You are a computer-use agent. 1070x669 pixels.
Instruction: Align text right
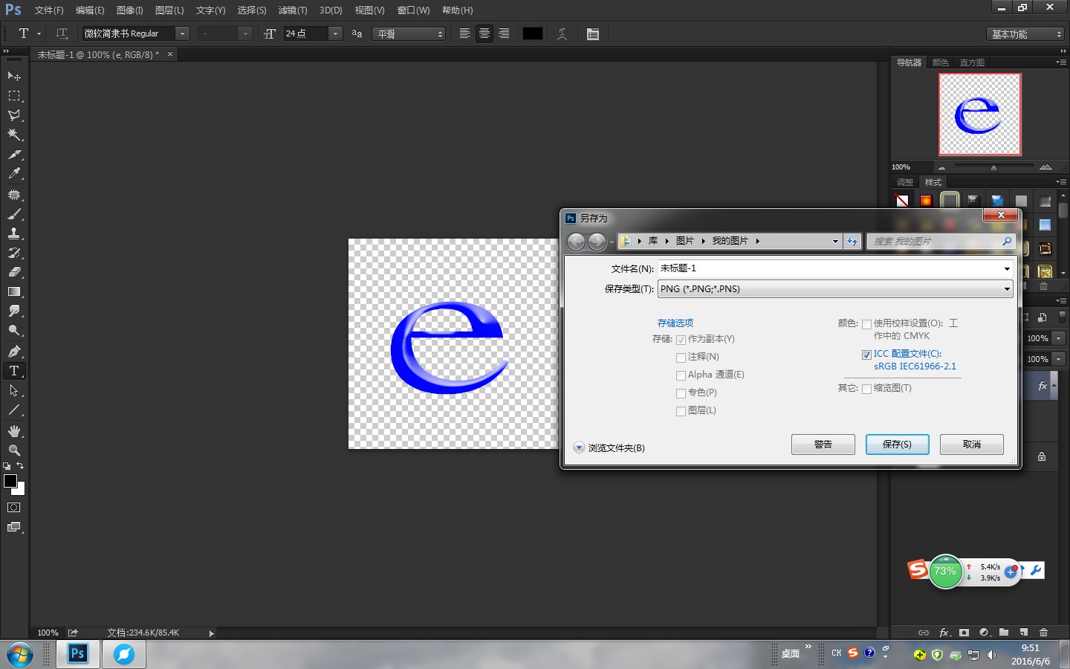click(504, 33)
